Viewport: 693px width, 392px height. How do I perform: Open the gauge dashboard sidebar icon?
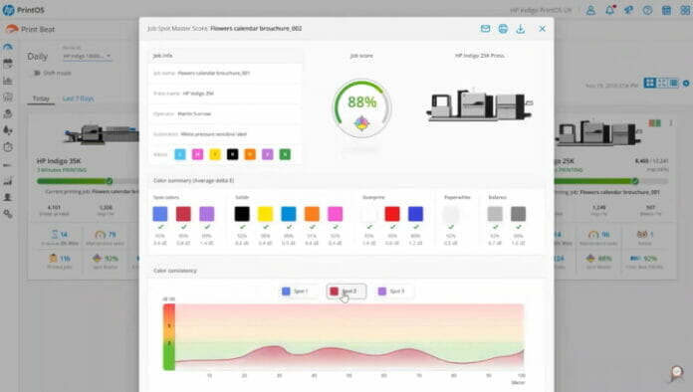[x=8, y=47]
